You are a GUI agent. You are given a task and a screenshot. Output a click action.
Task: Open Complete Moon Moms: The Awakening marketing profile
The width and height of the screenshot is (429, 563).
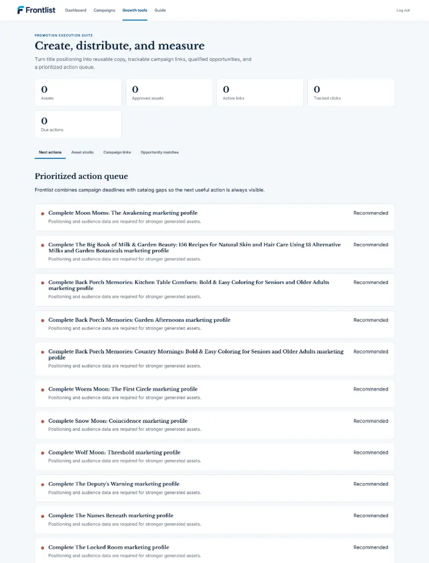pyautogui.click(x=214, y=217)
